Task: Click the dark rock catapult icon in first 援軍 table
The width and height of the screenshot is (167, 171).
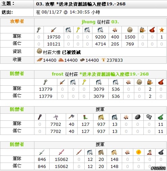Action: (137, 117)
